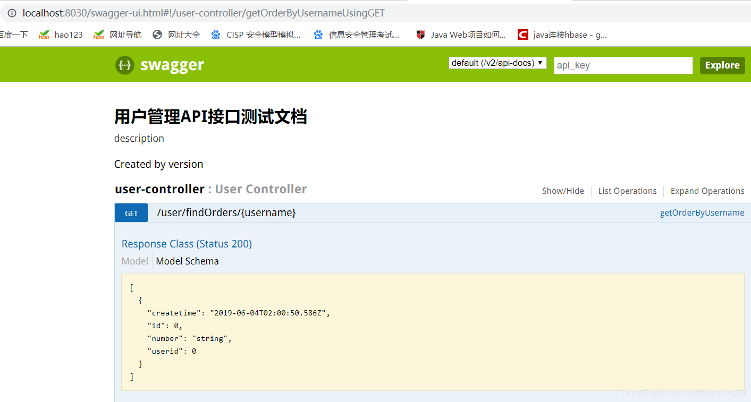Click the JSON model schema example box
This screenshot has width=751, height=402.
click(x=433, y=332)
